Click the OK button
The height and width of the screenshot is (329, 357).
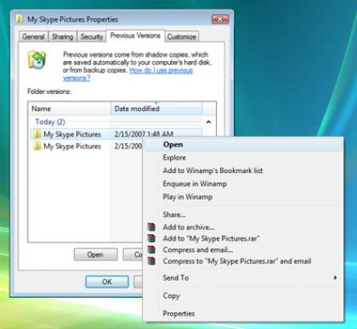(107, 282)
